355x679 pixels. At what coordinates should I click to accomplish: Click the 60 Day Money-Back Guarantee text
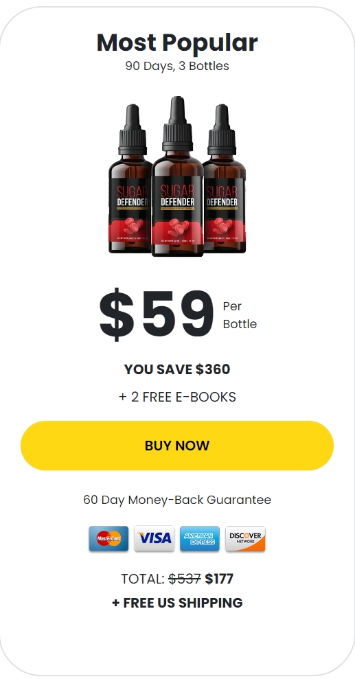click(177, 500)
